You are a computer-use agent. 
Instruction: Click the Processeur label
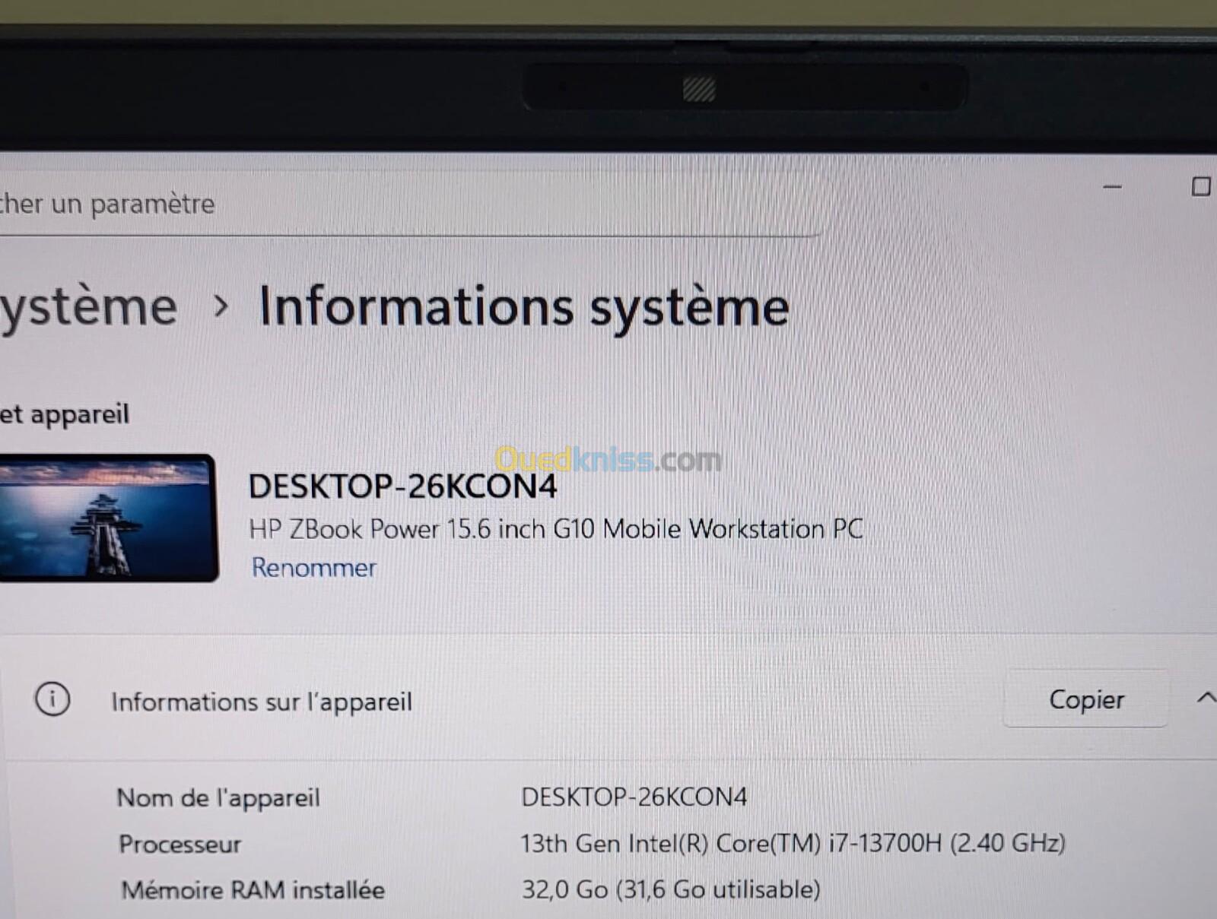180,844
